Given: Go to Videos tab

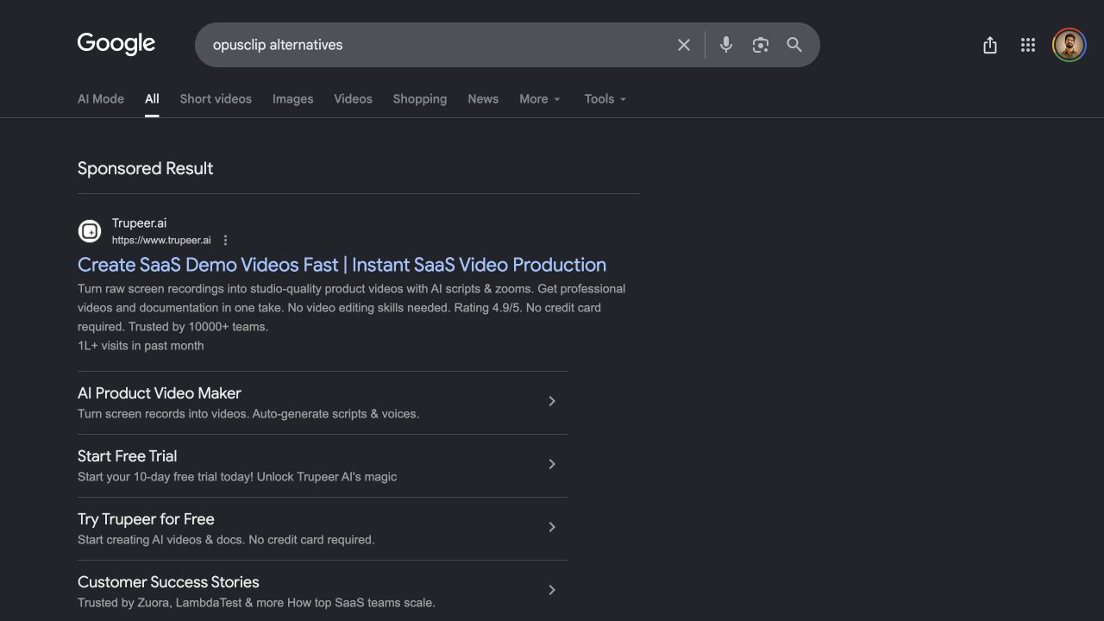Looking at the screenshot, I should point(354,99).
